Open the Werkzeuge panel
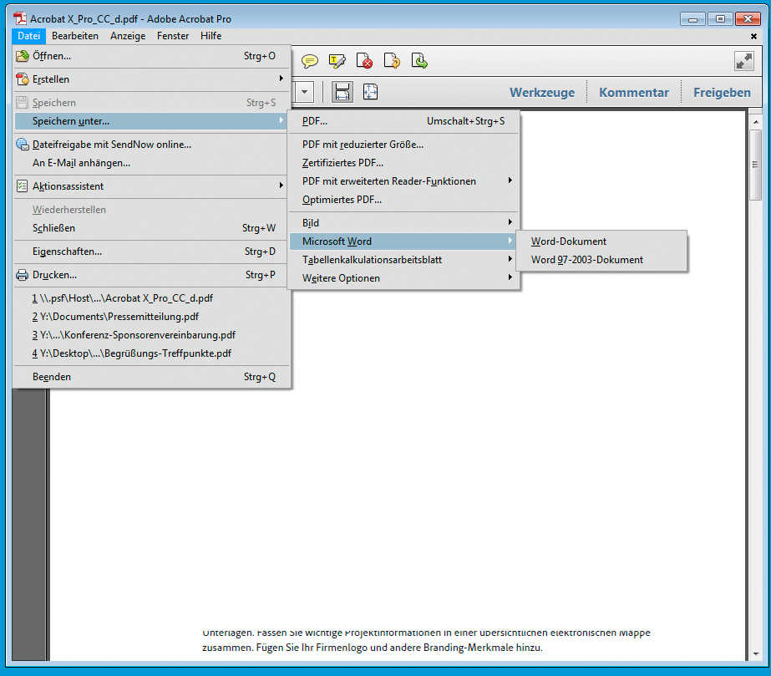Viewport: 771px width, 676px height. (542, 93)
